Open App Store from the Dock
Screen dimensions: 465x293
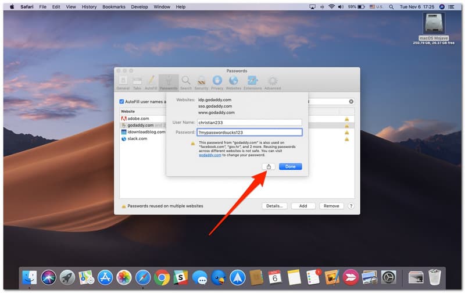105,277
